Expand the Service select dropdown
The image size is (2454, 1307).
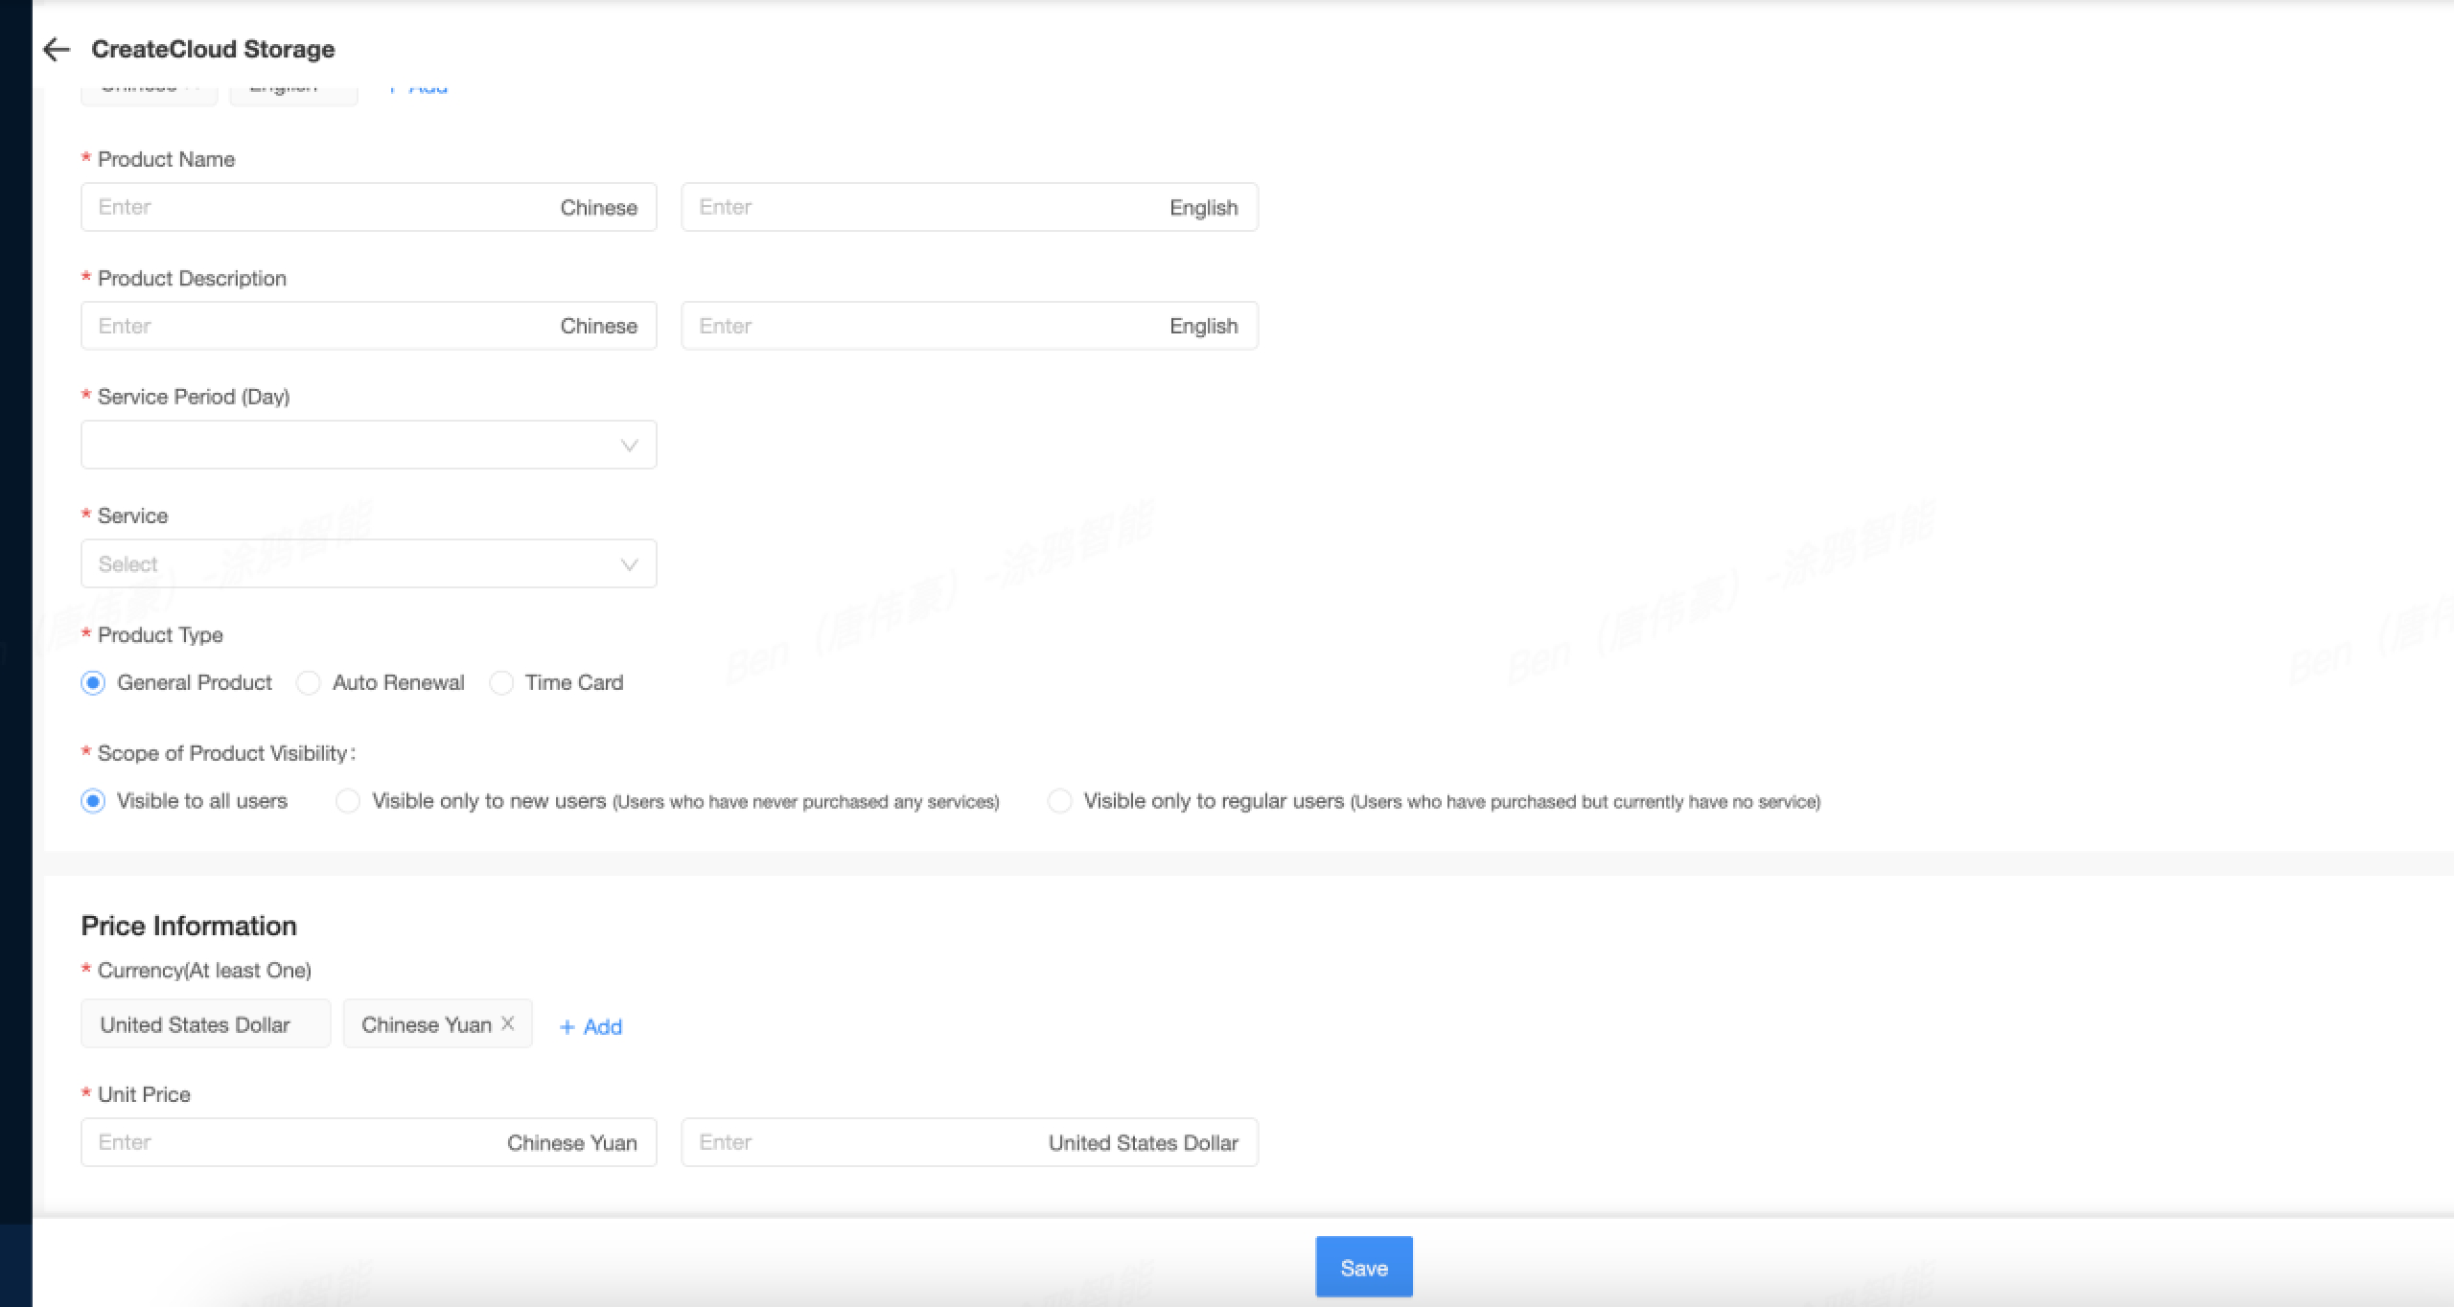pos(369,563)
